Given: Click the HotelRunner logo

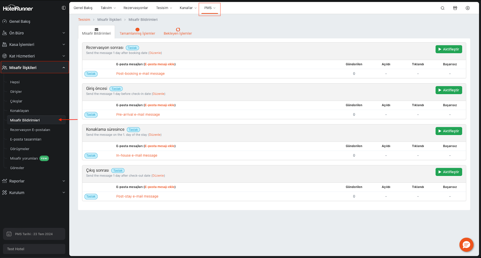Looking at the screenshot, I should pos(18,8).
